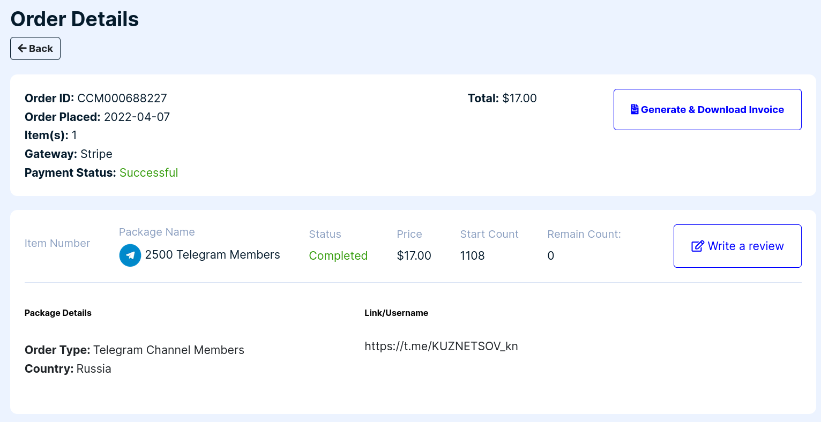Click the Completed status text
This screenshot has height=422, width=821.
338,255
